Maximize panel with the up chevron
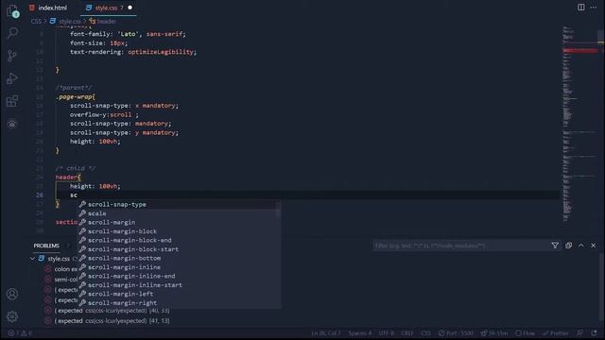Image resolution: width=605 pixels, height=340 pixels. coord(580,246)
